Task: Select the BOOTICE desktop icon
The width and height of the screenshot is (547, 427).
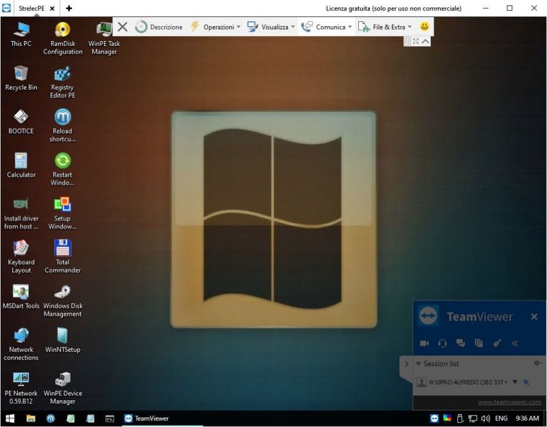Action: click(x=21, y=121)
